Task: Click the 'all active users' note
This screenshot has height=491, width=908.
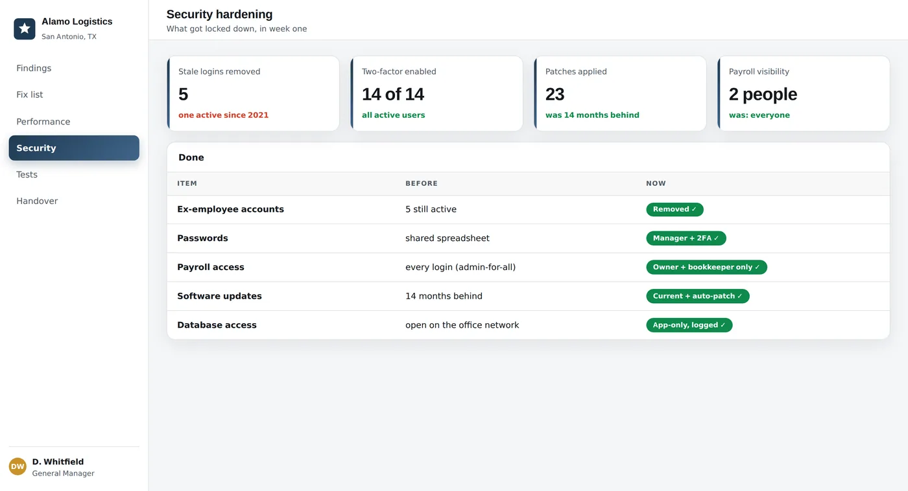Action: click(x=394, y=115)
